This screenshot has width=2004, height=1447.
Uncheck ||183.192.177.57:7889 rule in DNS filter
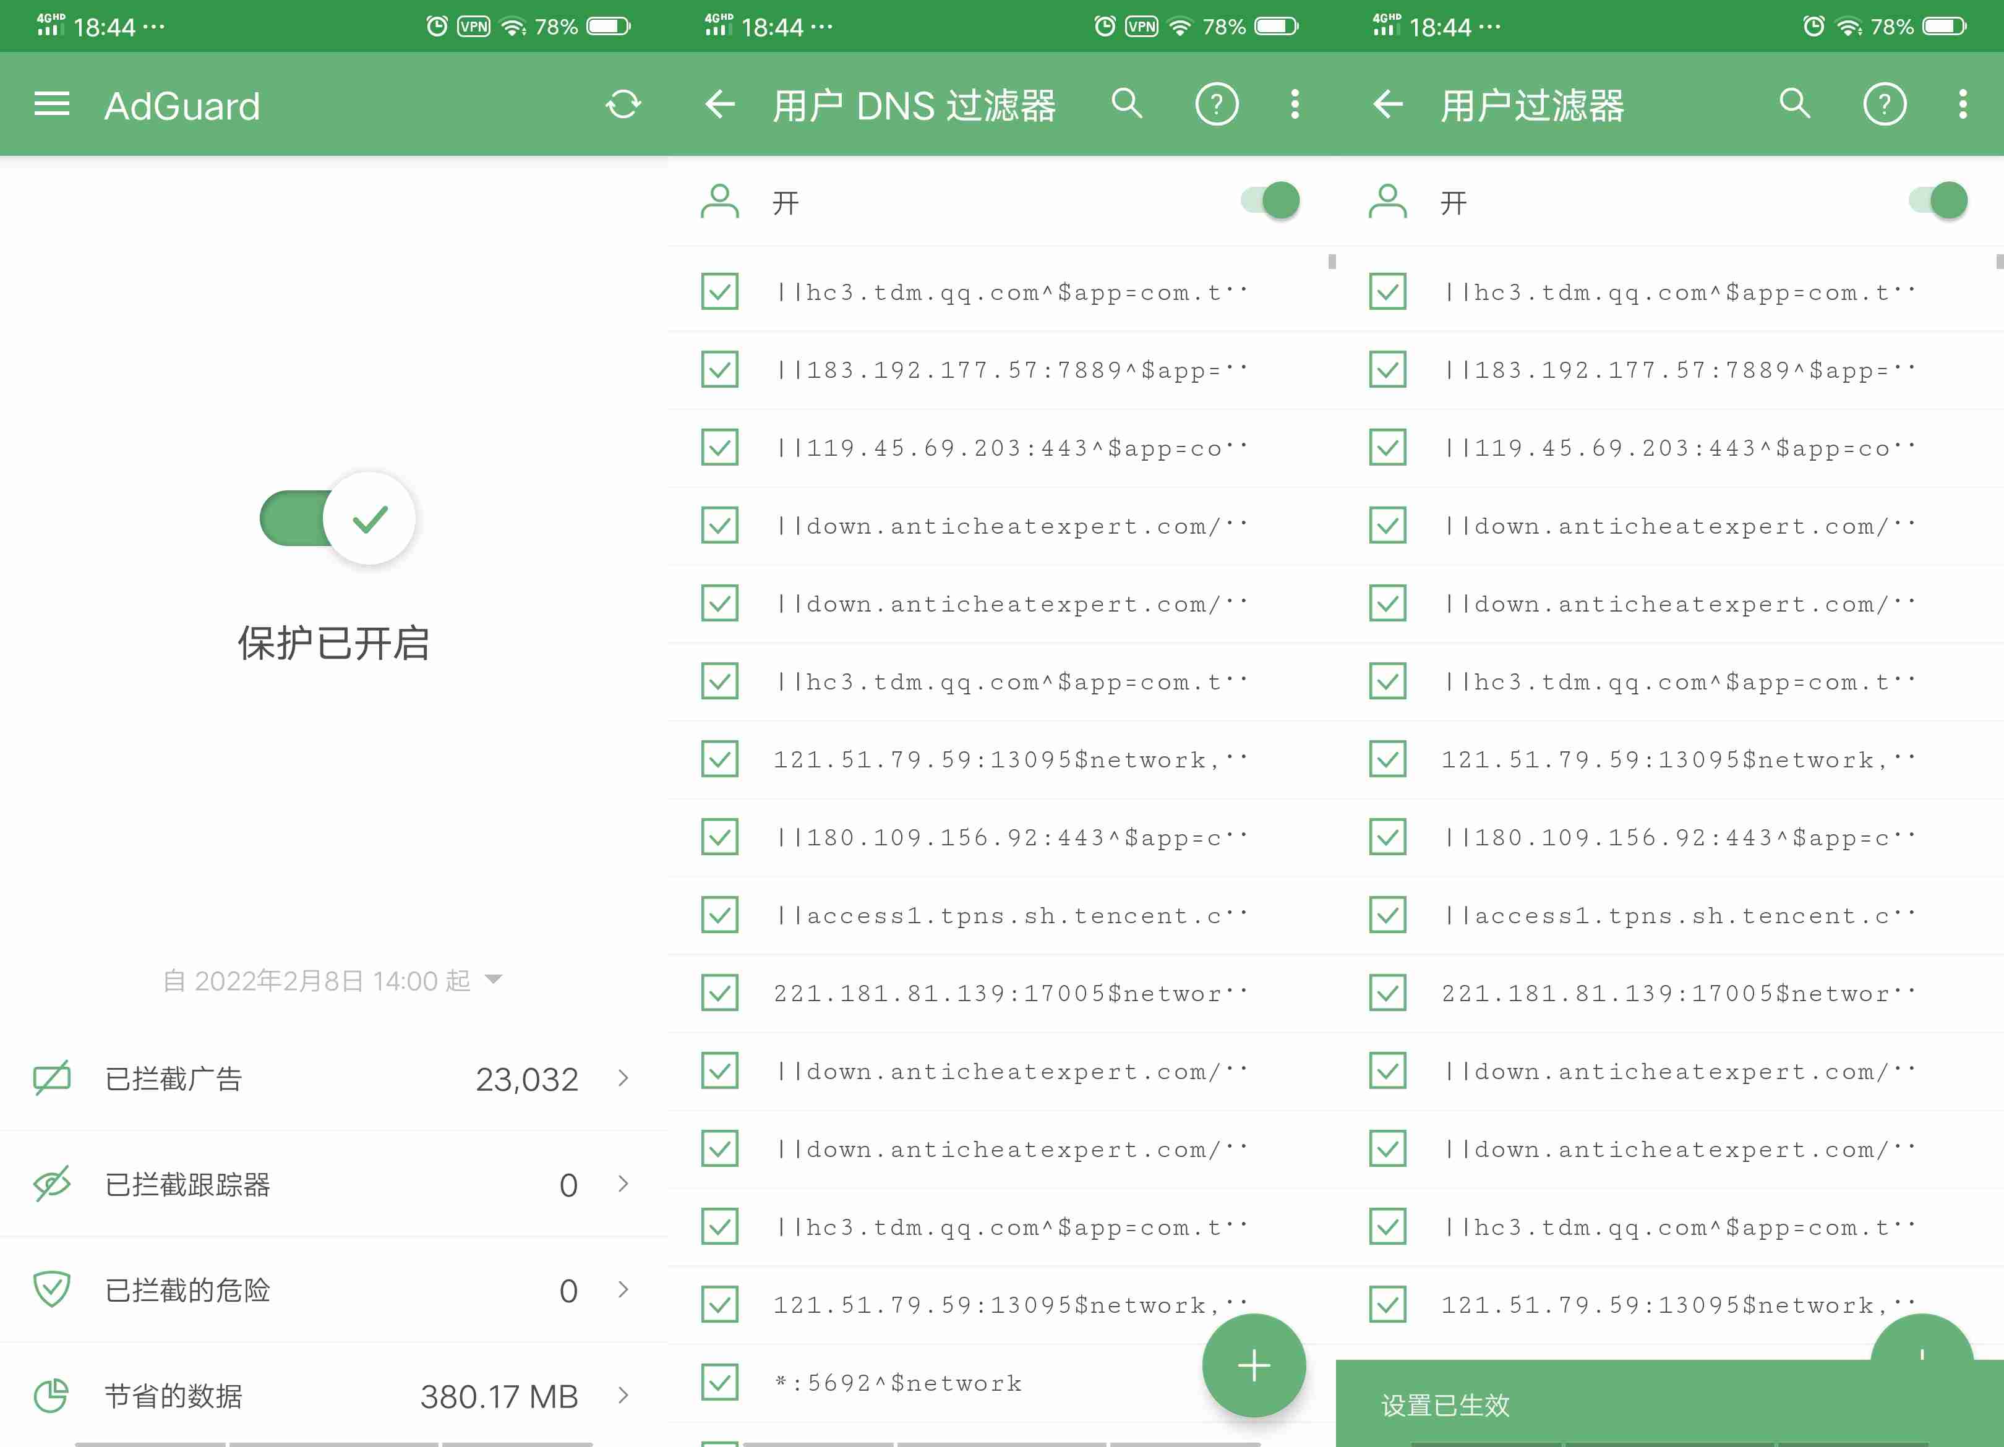coord(719,369)
